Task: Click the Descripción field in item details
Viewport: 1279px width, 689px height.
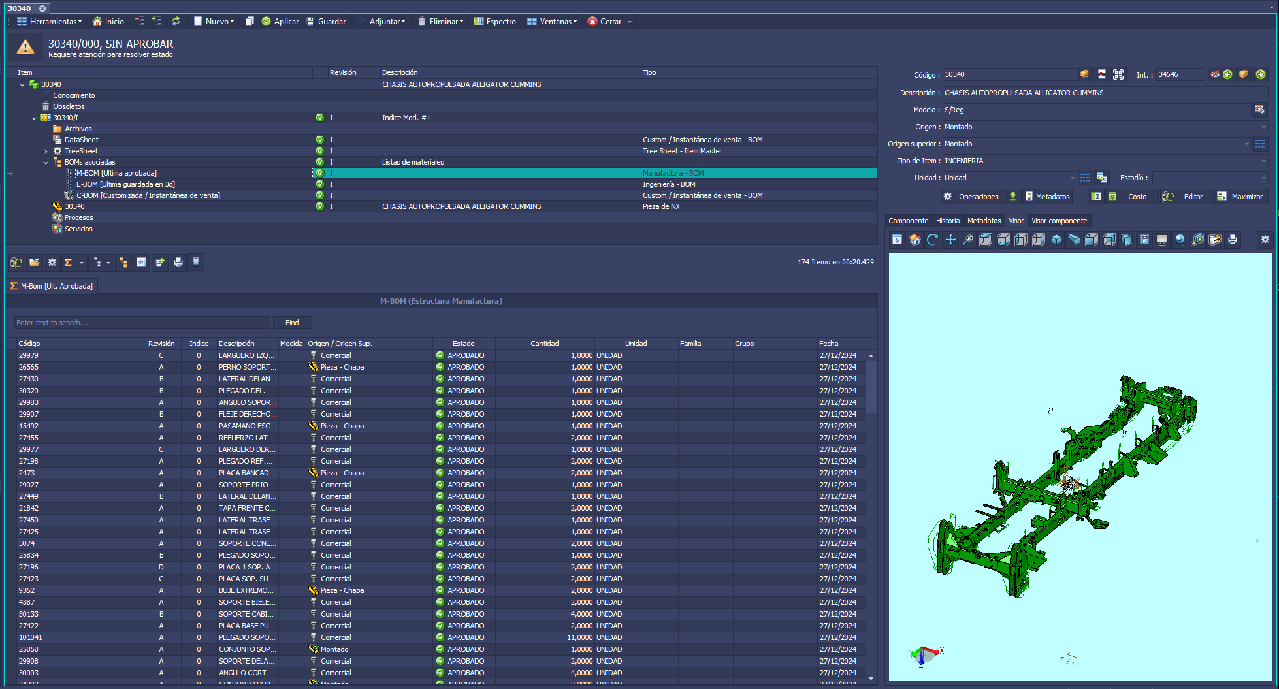Action: tap(1104, 93)
